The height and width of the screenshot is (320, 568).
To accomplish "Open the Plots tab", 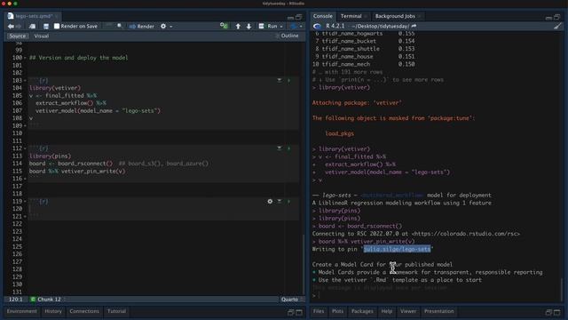I will coord(337,311).
